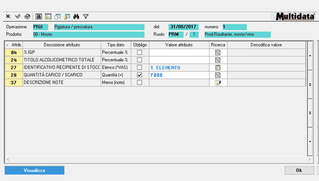Click the Ricerca column header
The height and width of the screenshot is (181, 319).
218,45
